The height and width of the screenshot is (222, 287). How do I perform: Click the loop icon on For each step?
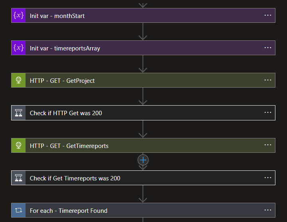(x=18, y=210)
